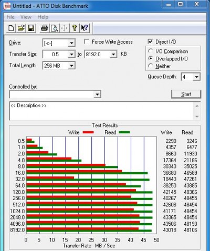This screenshot has height=251, width=210.
Task: Click the Test Results group title
Action: (105, 125)
